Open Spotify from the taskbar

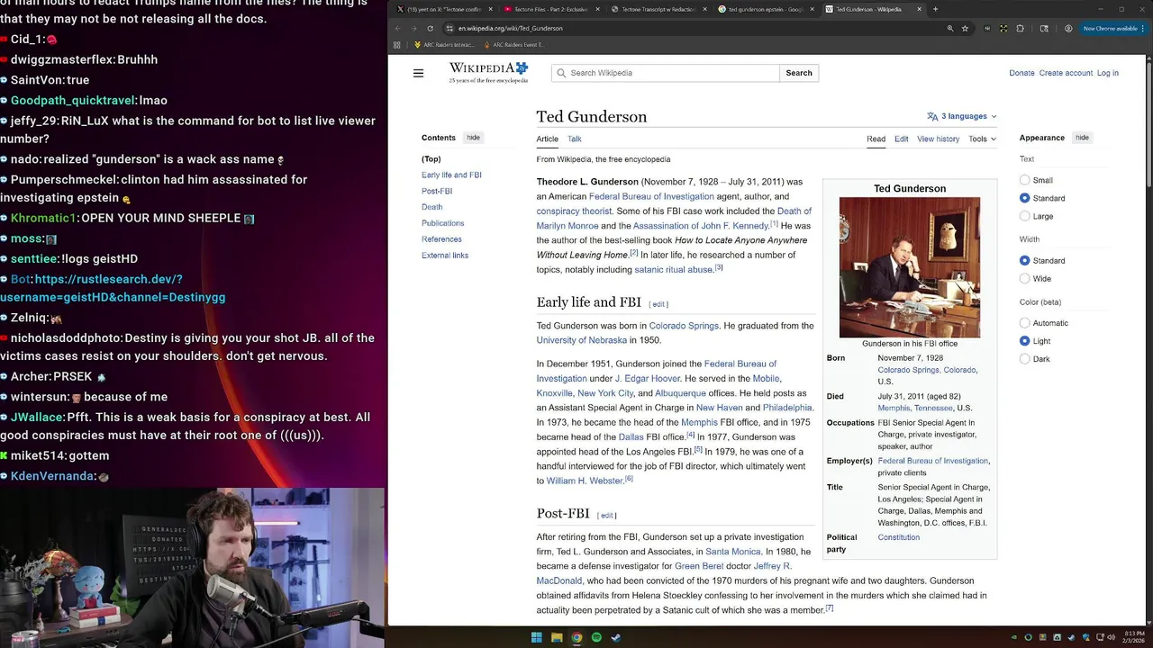click(x=596, y=637)
